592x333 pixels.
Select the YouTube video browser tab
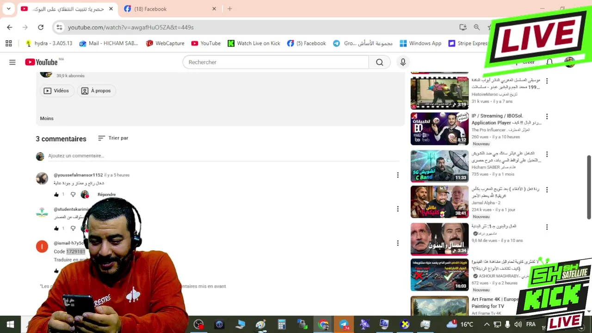68,9
